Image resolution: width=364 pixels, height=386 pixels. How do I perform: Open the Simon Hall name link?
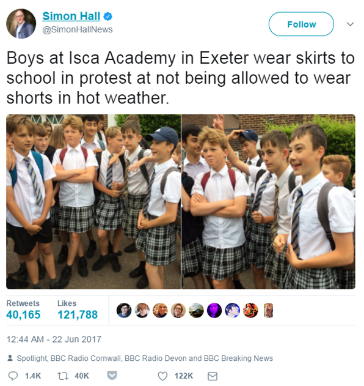[71, 17]
